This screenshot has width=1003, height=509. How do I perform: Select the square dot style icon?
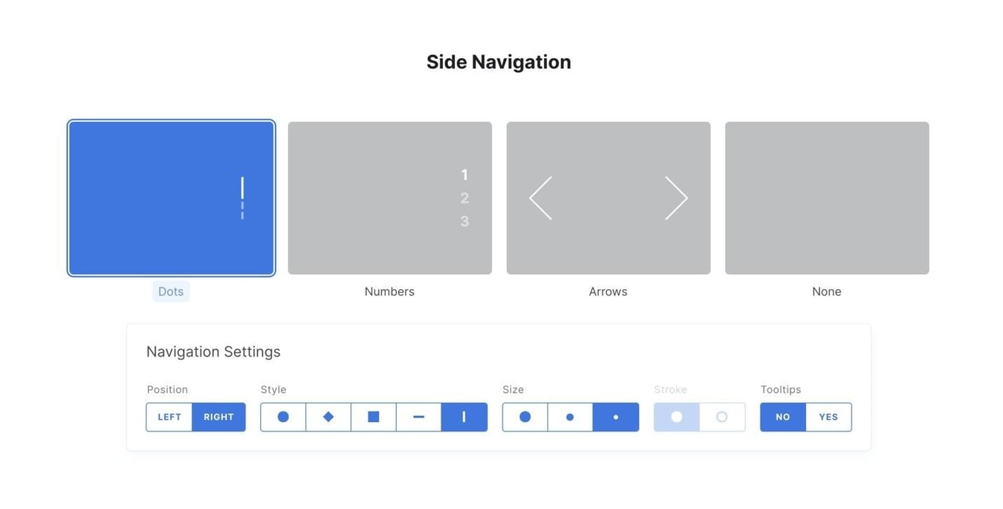373,417
